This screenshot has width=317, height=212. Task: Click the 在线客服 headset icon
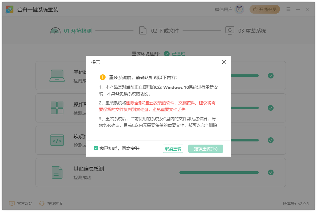tap(42, 203)
